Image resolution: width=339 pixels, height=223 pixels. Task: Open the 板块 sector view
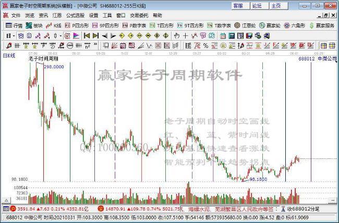pos(34,26)
